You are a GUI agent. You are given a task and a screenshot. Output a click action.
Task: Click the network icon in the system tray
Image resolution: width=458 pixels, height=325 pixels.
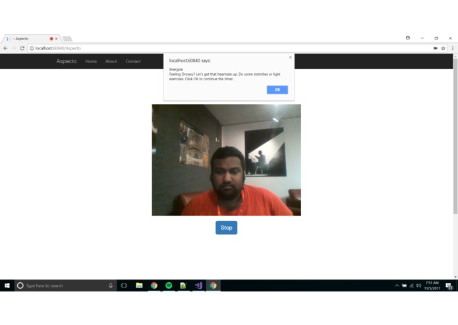(412, 286)
